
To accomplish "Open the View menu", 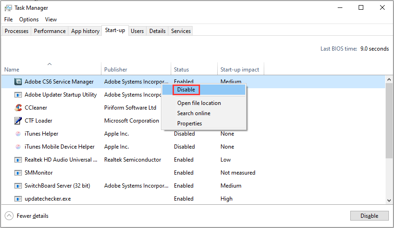I will 51,20.
